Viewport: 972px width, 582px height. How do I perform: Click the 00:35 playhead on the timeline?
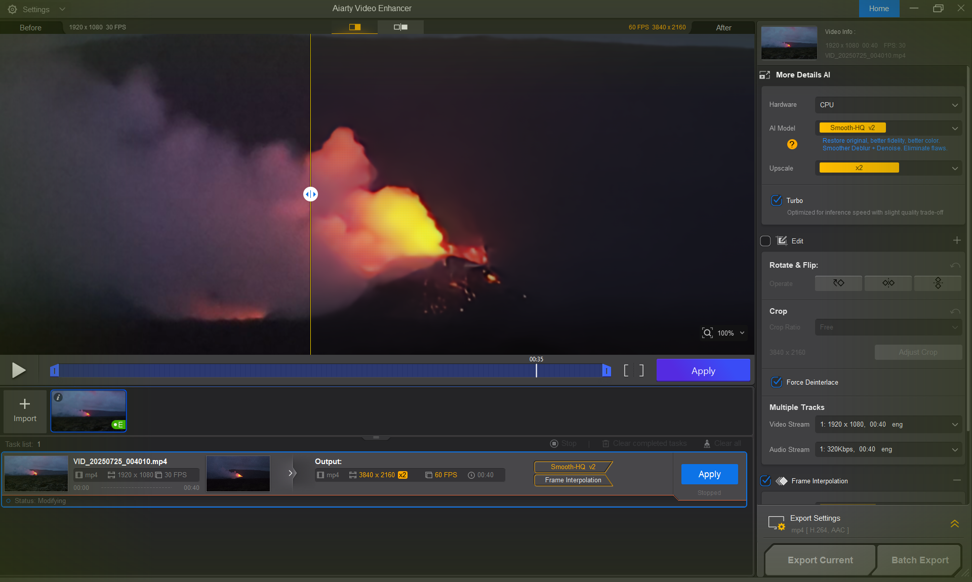tap(536, 370)
